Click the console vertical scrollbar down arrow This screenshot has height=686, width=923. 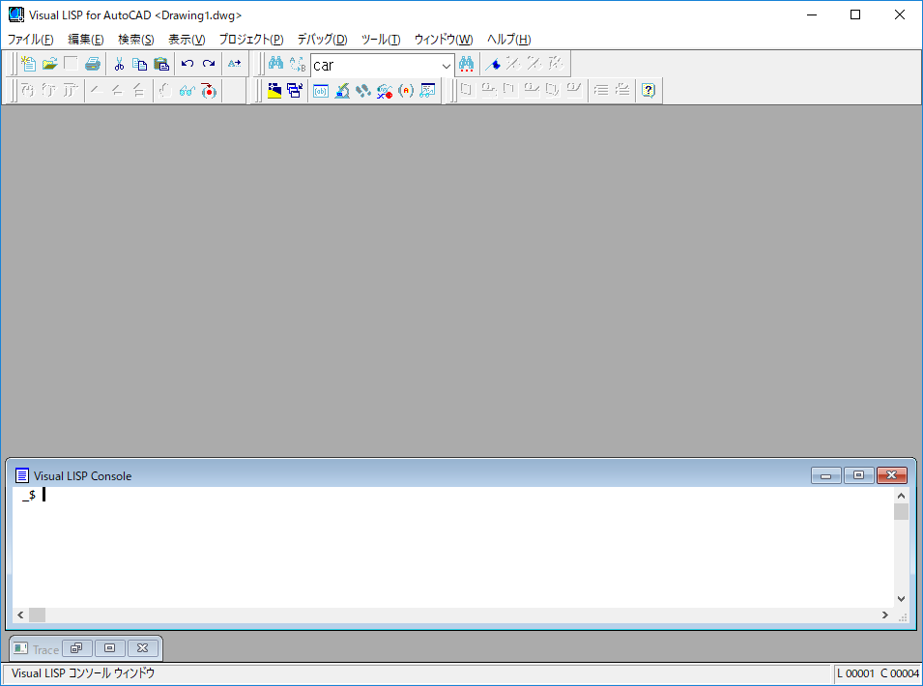(901, 599)
